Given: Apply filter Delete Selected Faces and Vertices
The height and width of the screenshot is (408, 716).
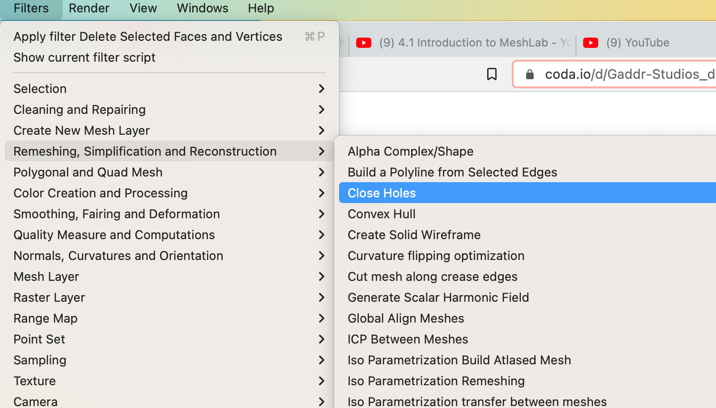Looking at the screenshot, I should [x=148, y=37].
